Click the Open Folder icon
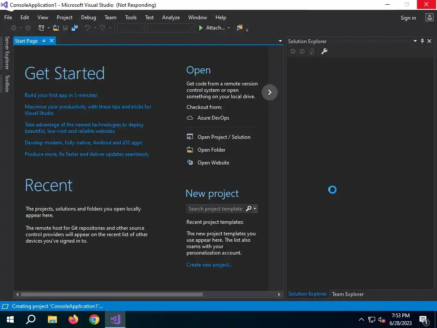Screen dimensions: 437x328 pyautogui.click(x=190, y=150)
